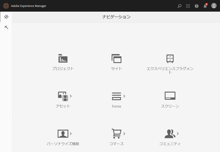220x152 pixels.
Task: Open the search magnifier in the header
Action: 179,6
